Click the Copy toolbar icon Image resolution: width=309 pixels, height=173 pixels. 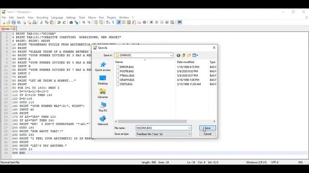[x=47, y=23]
